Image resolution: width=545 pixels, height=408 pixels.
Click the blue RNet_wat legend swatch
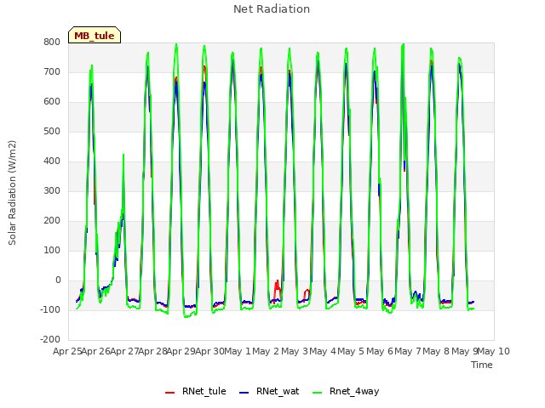tap(244, 393)
